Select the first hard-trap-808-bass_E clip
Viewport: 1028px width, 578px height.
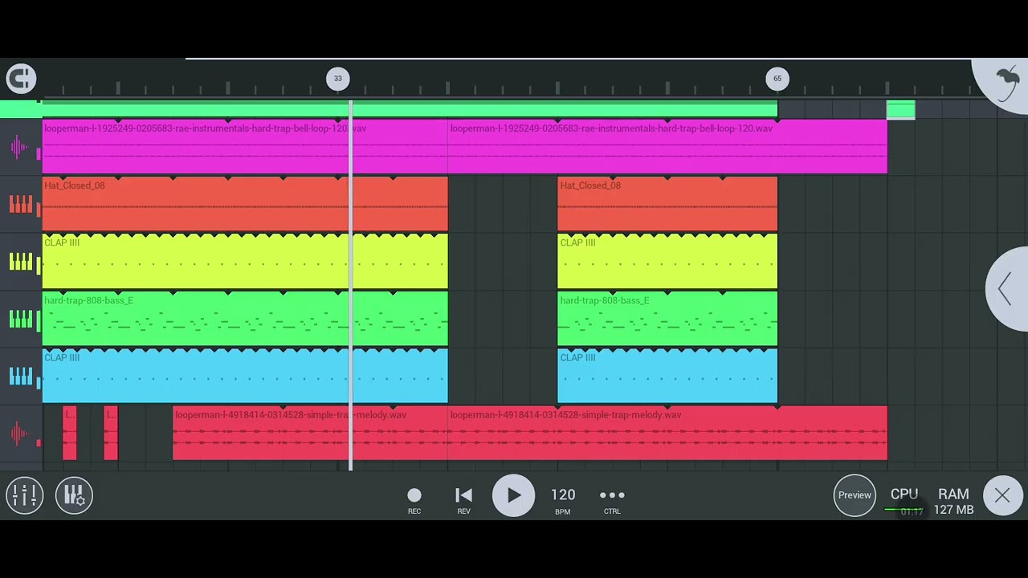coord(245,320)
